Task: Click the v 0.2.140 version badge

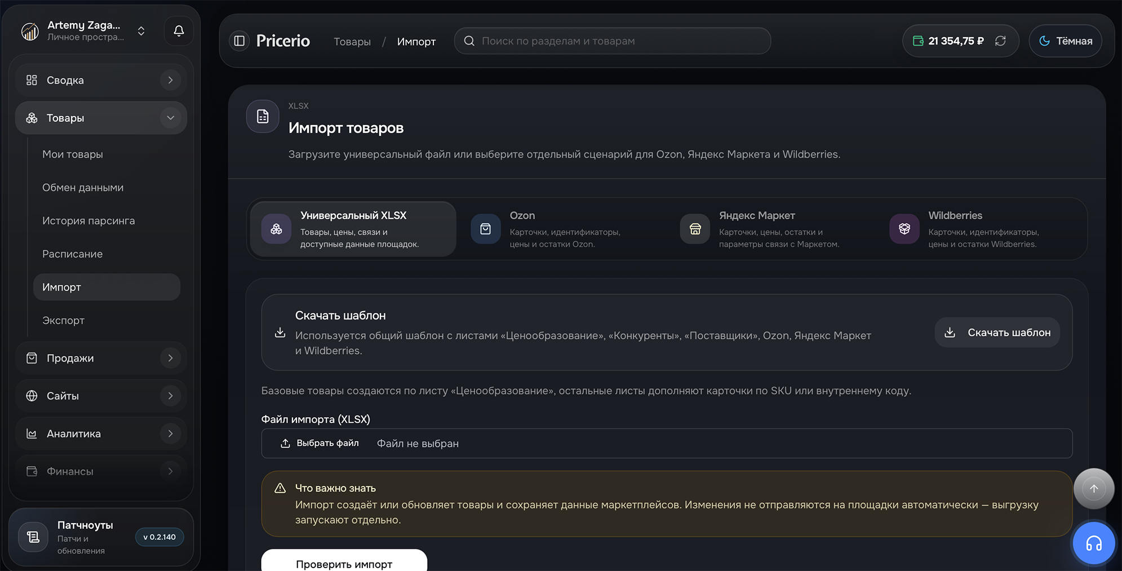Action: 159,537
